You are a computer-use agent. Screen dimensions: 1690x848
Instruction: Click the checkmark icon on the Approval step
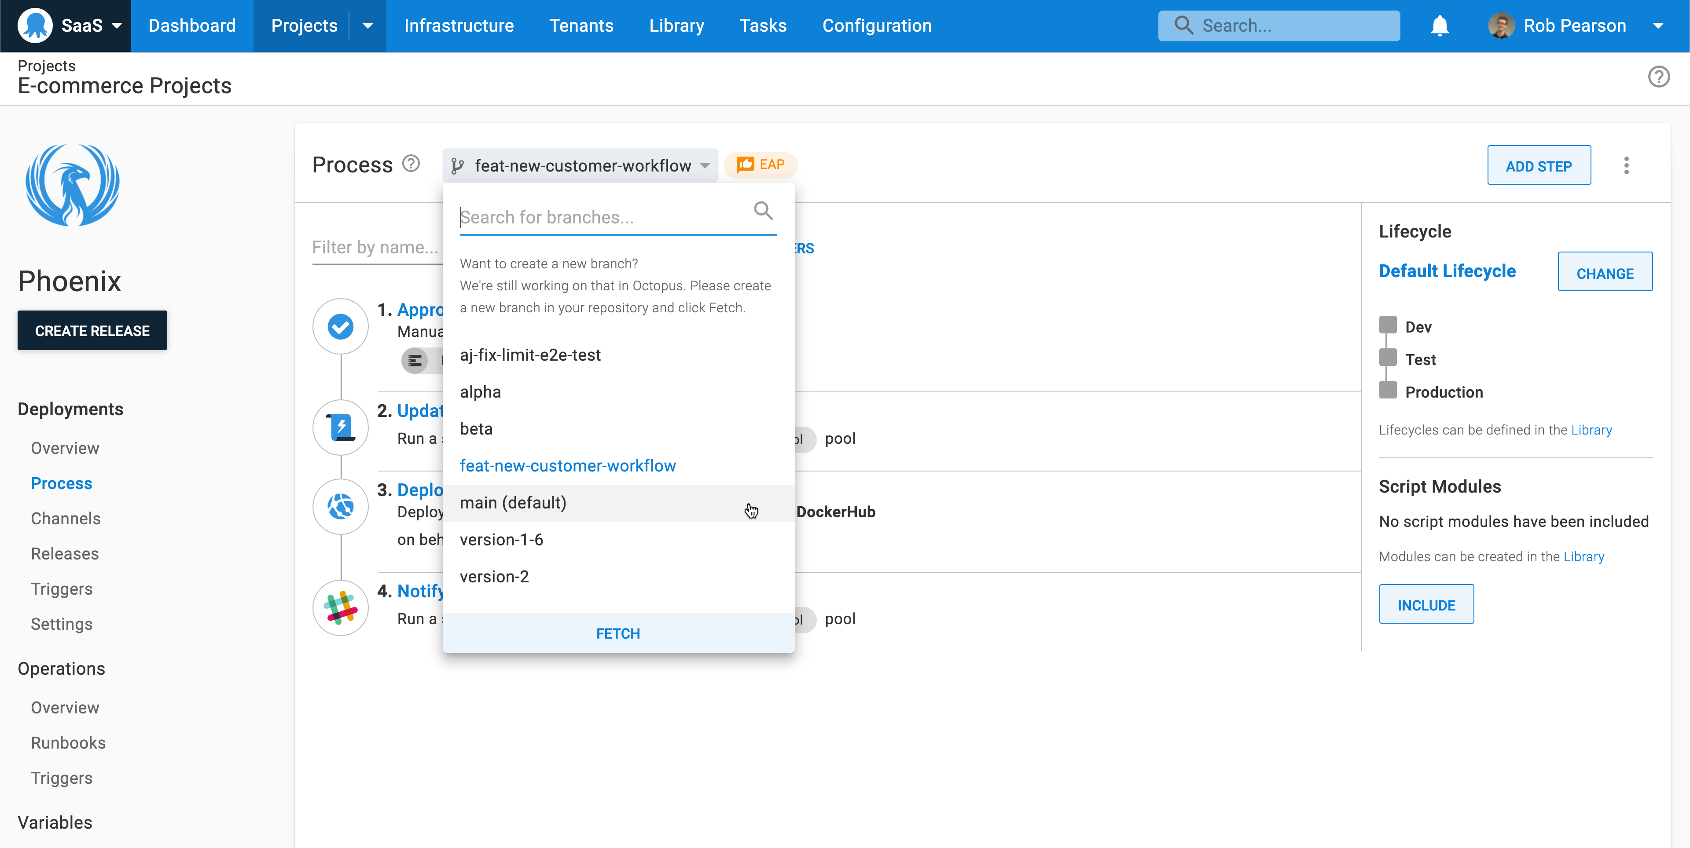[340, 326]
